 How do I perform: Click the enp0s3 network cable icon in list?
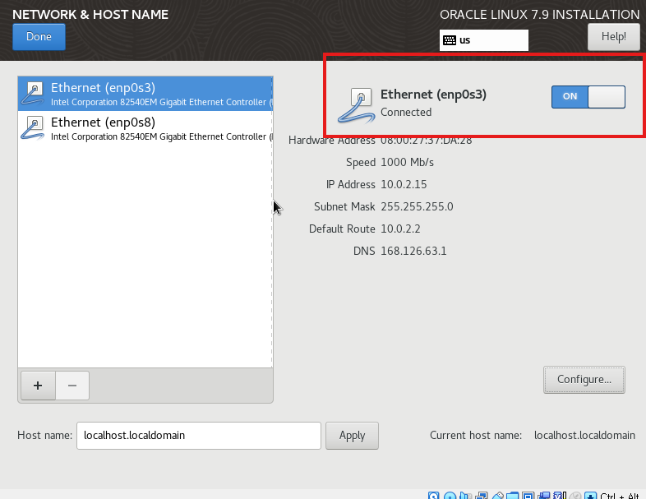pos(33,94)
